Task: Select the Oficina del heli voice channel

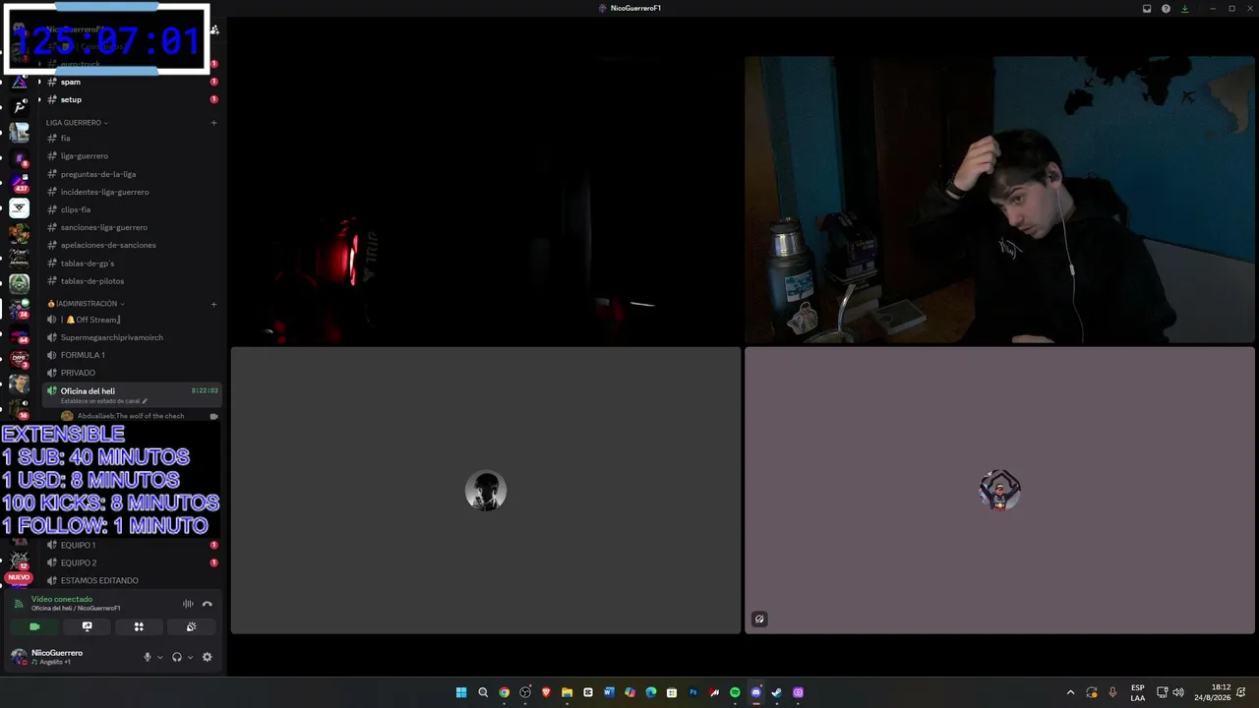Action: (x=130, y=394)
